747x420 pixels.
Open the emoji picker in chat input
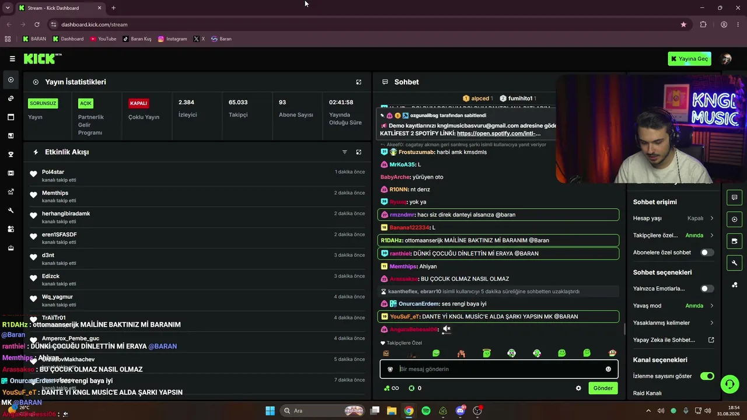(x=608, y=369)
